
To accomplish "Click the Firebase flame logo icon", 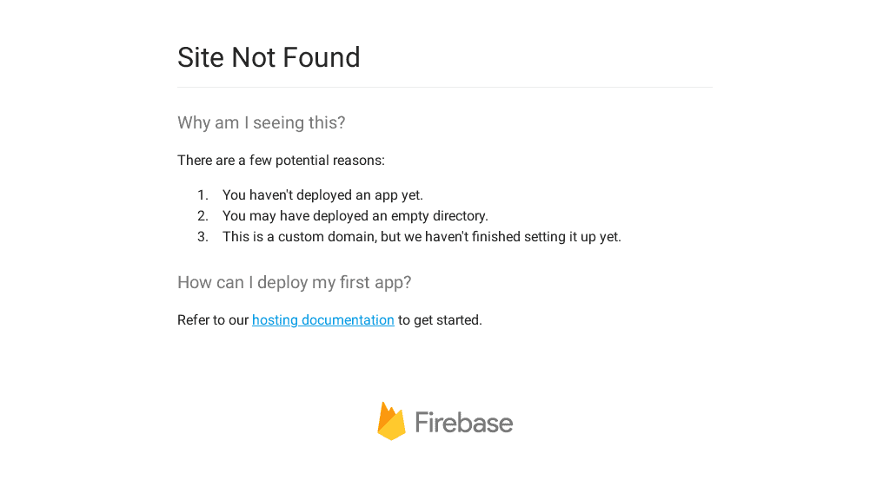I will [391, 422].
